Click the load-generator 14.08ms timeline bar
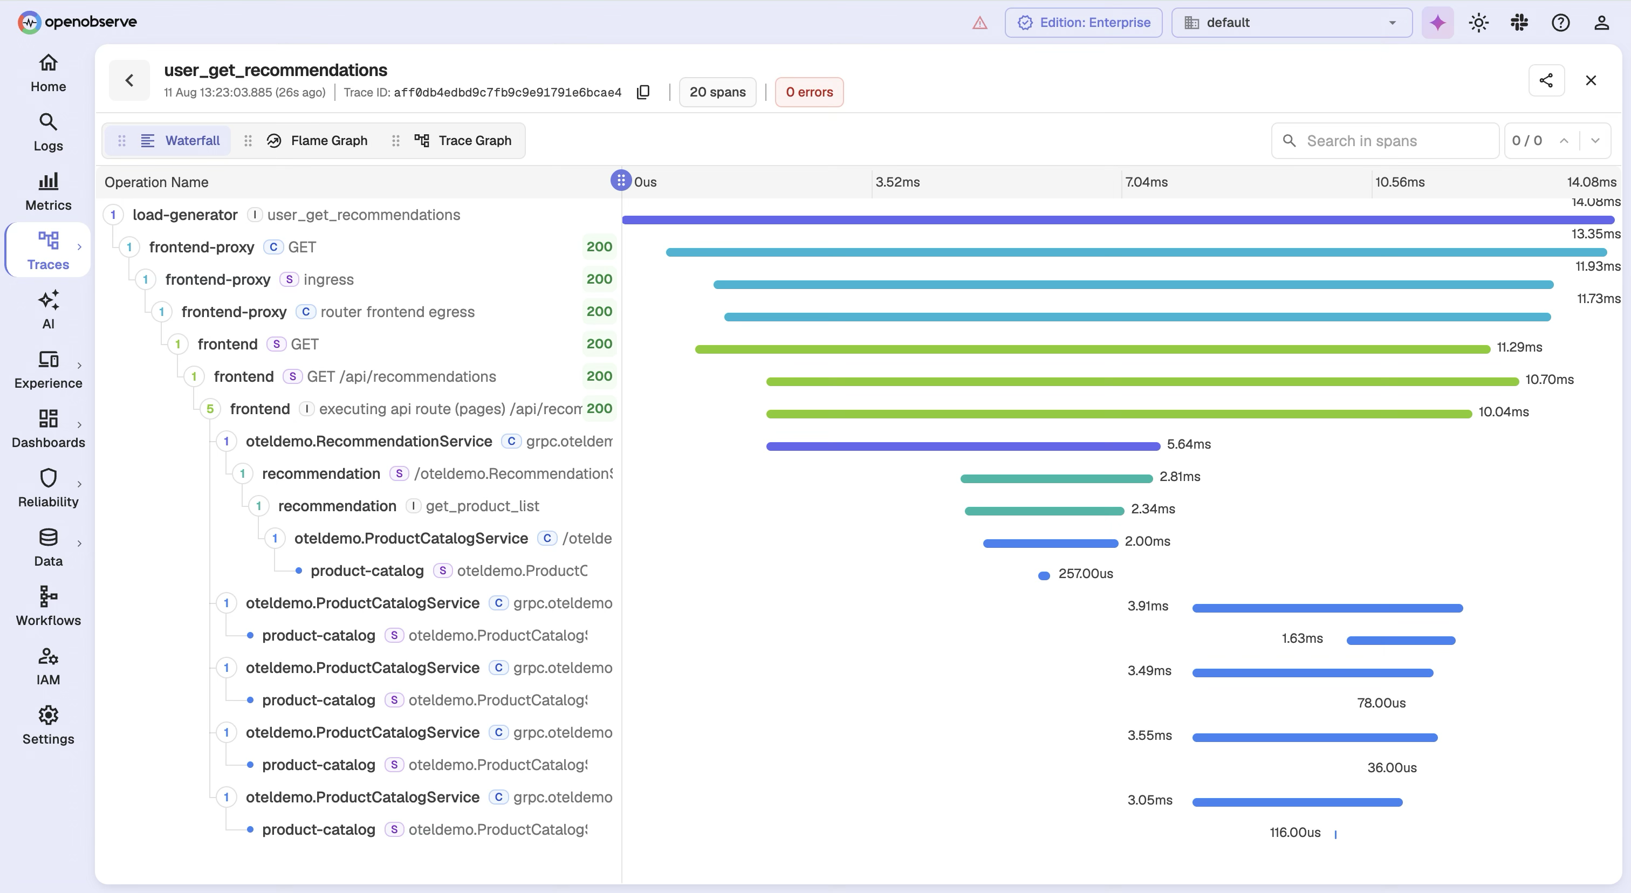Screen dimensions: 1631x893 click(x=1118, y=219)
